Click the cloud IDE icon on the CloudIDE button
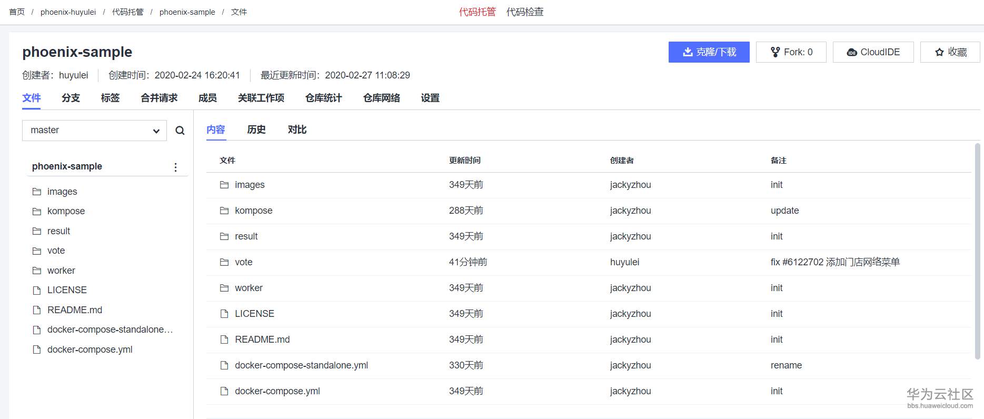 852,52
